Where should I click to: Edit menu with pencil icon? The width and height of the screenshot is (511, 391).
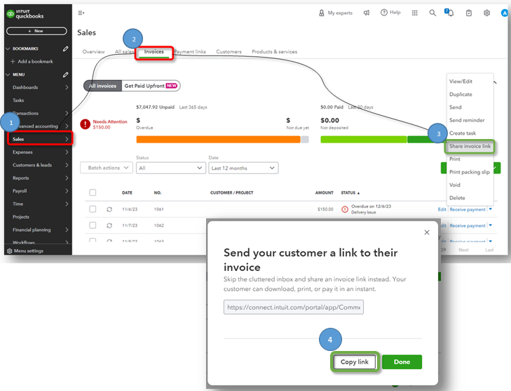pos(65,74)
